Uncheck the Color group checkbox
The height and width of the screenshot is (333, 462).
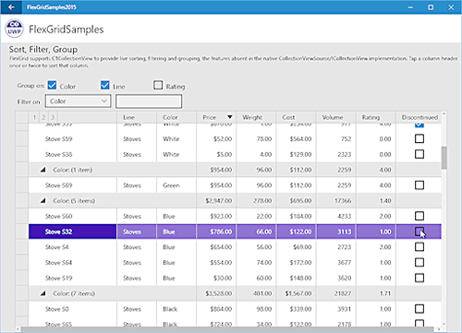[52, 85]
